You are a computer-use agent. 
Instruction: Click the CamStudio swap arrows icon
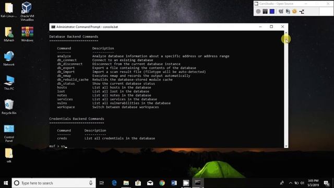(x=302, y=11)
